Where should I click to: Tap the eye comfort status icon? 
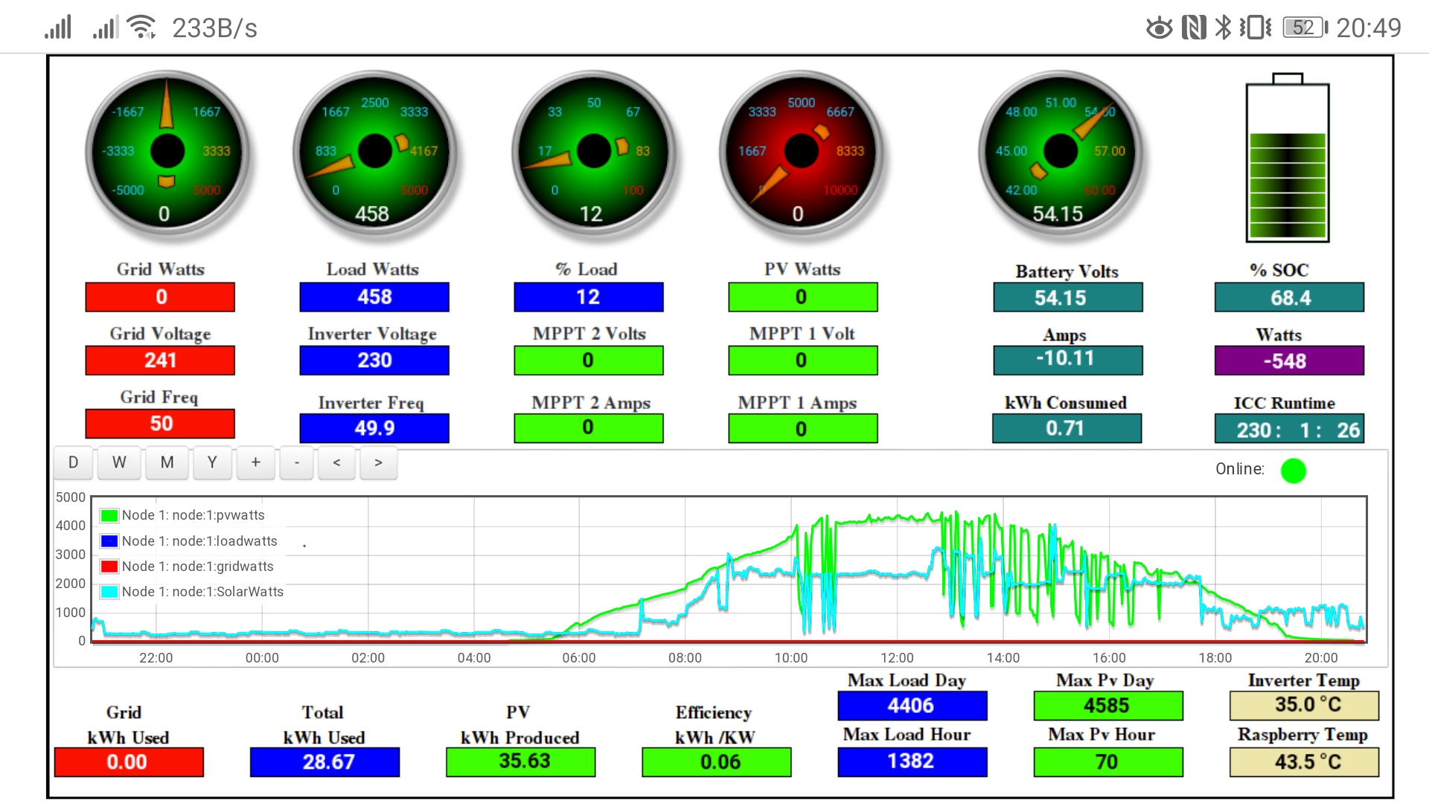[1159, 28]
